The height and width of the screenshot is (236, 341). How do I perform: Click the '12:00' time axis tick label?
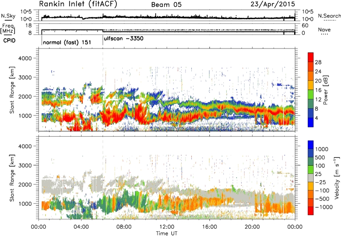click(x=167, y=227)
